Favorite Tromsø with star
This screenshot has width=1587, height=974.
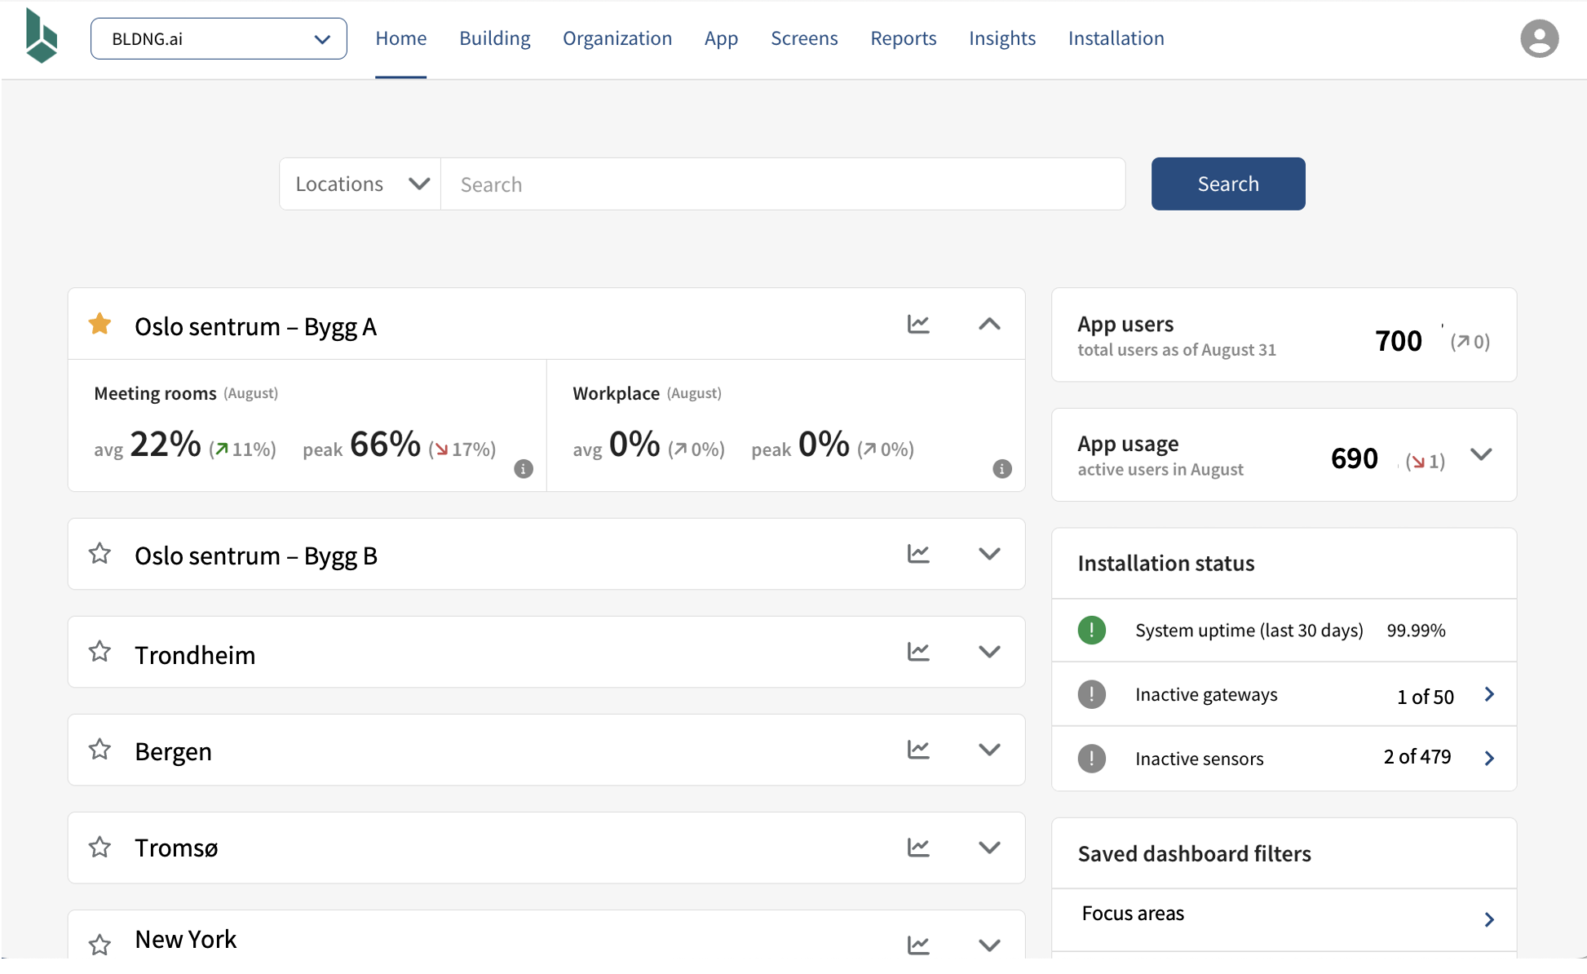pyautogui.click(x=99, y=847)
